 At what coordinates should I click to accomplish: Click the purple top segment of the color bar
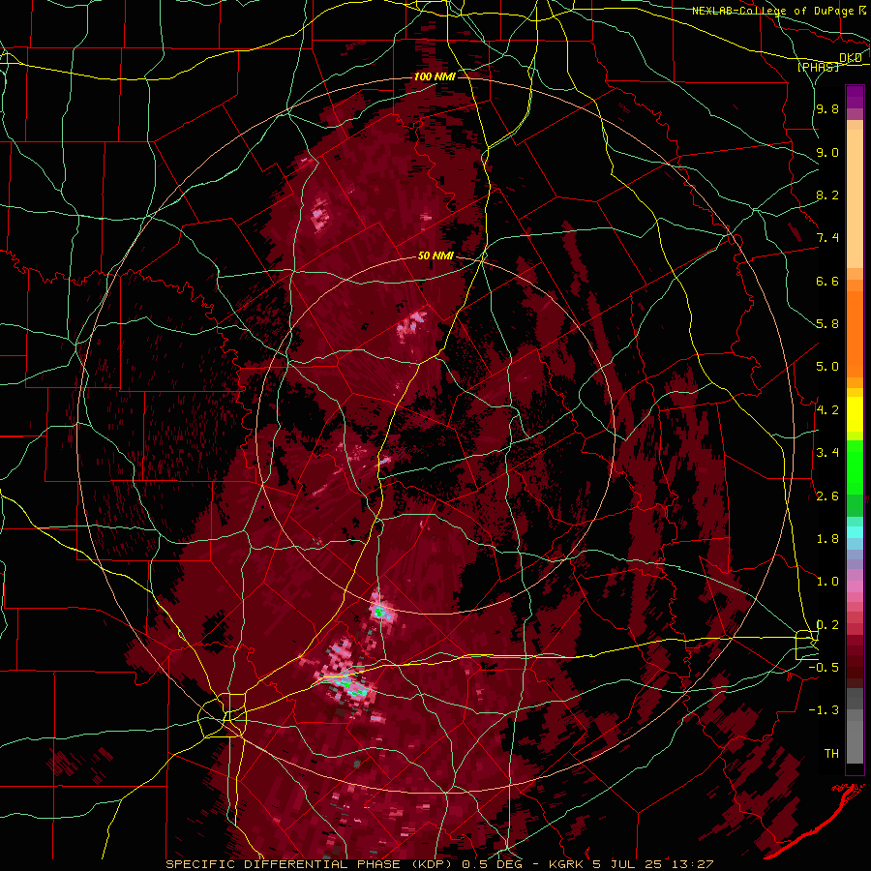click(855, 97)
